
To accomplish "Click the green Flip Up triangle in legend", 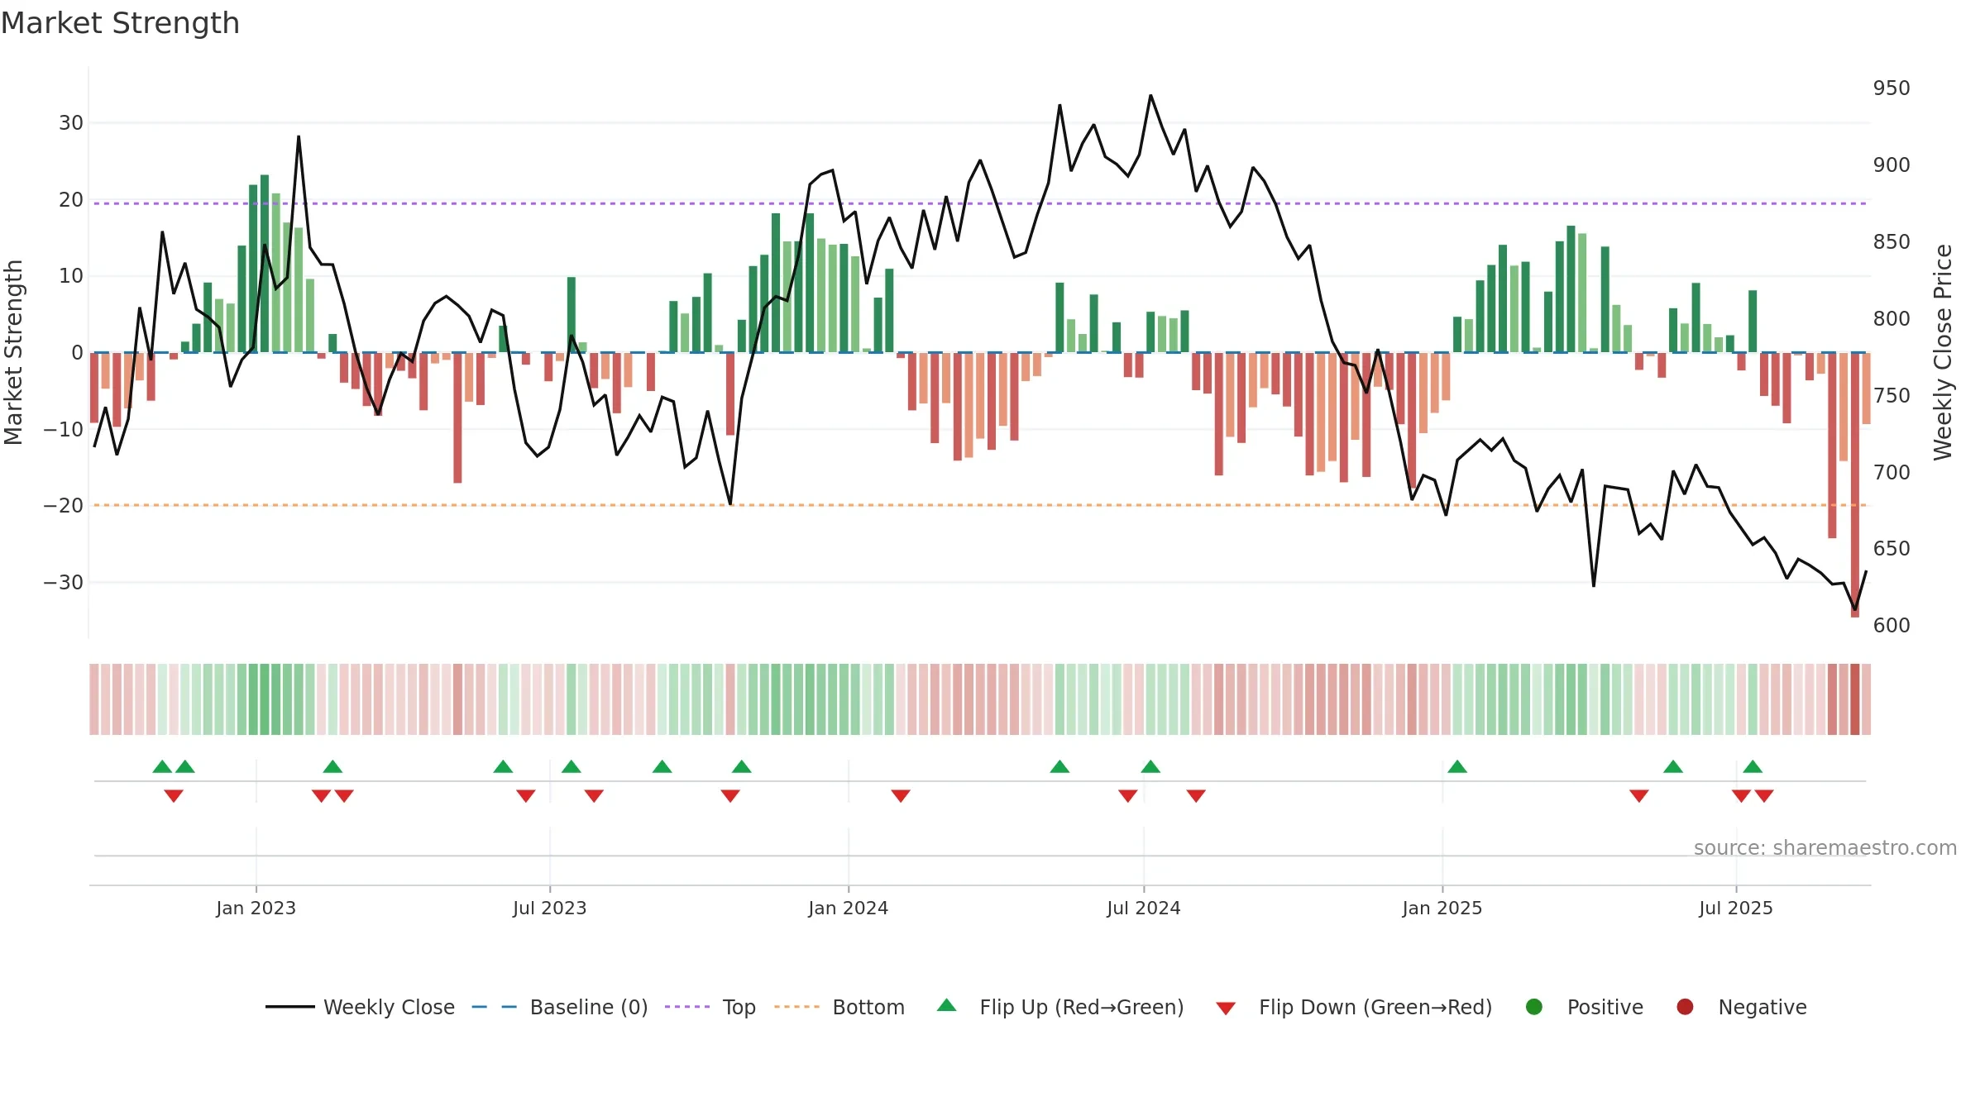I will coord(946,1005).
